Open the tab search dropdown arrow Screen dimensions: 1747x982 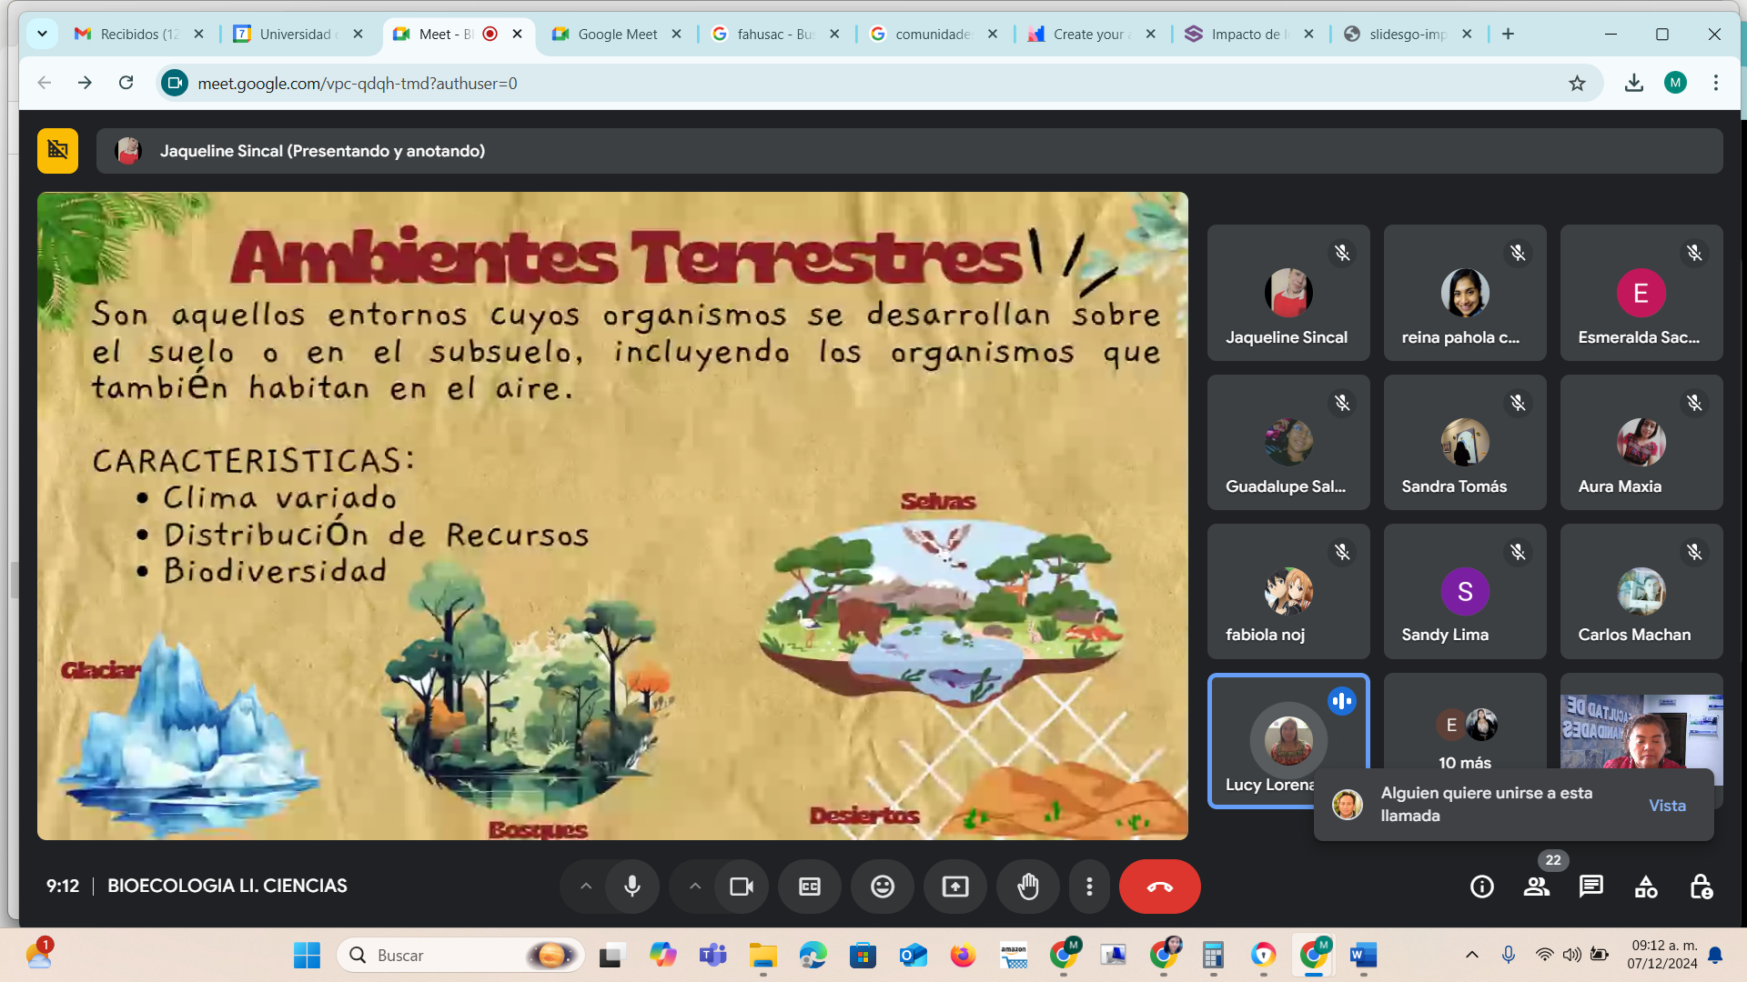(42, 34)
